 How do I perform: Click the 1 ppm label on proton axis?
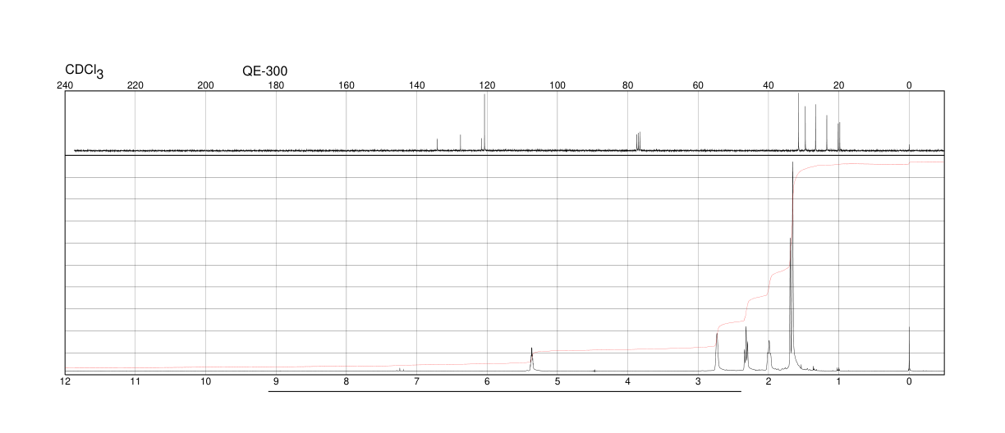click(838, 382)
